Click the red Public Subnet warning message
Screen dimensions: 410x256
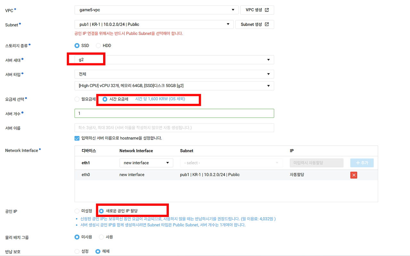click(x=129, y=33)
